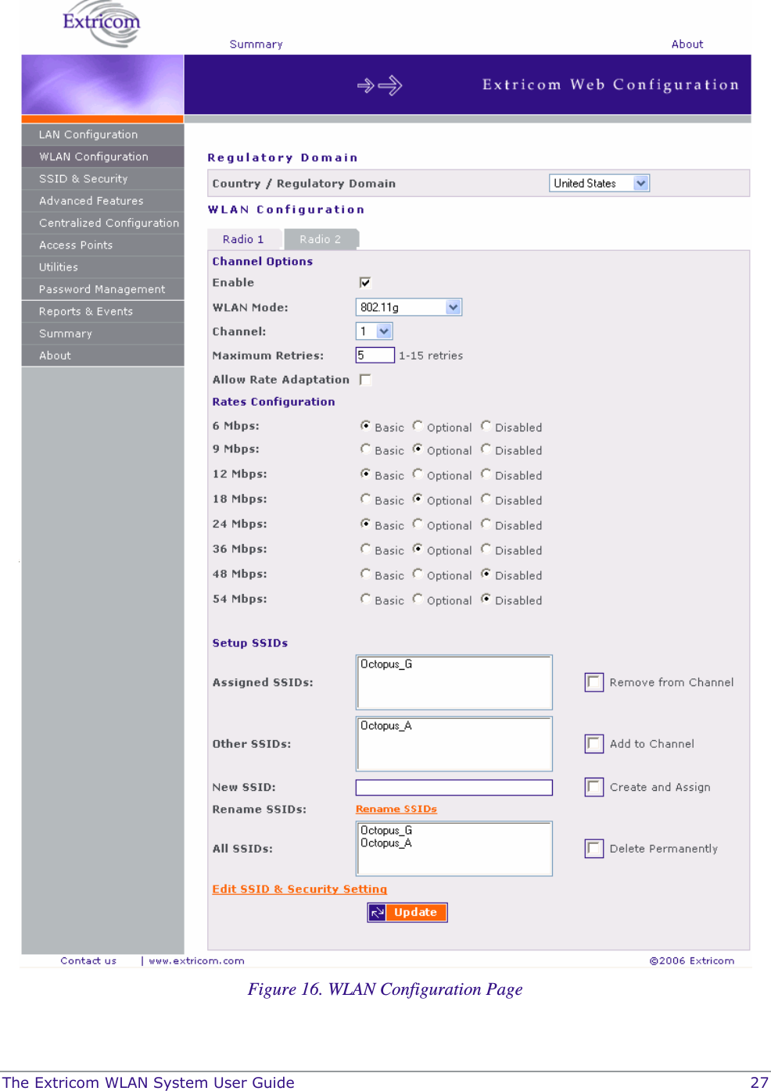Image resolution: width=771 pixels, height=1091 pixels.
Task: Click the top Summary link
Action: pos(256,45)
